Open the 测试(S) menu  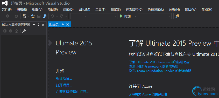point(116,10)
